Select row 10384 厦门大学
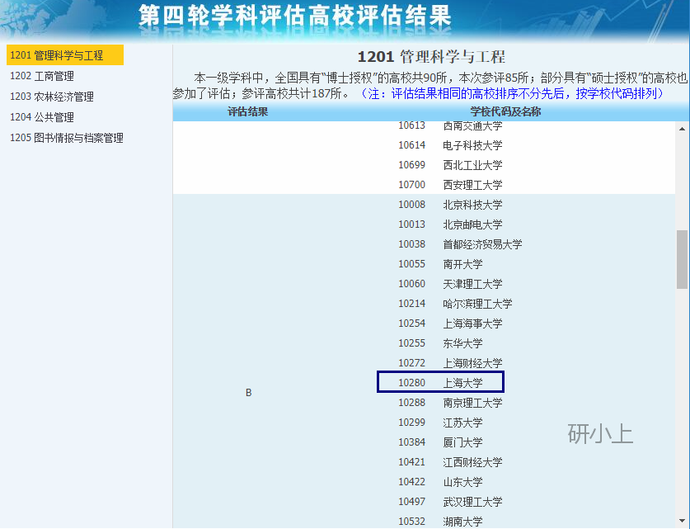The image size is (690, 529). (440, 442)
